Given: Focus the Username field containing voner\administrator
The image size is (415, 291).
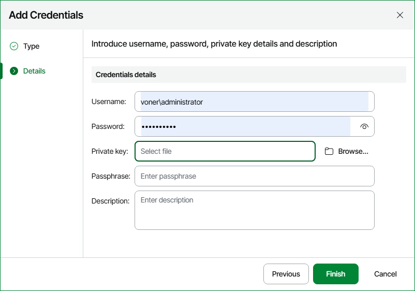Looking at the screenshot, I should (x=255, y=101).
